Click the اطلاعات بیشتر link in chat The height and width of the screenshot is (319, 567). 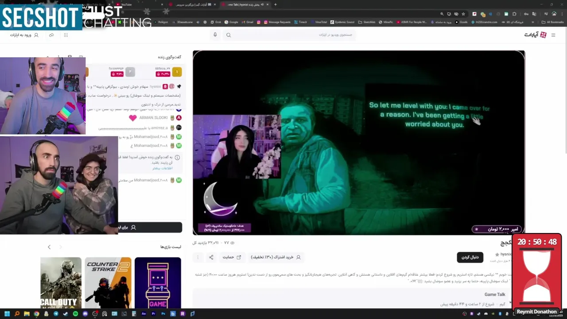point(163,168)
